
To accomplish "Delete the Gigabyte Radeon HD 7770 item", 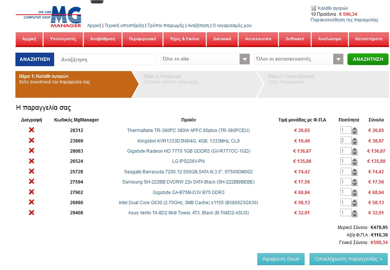I will pyautogui.click(x=32, y=151).
